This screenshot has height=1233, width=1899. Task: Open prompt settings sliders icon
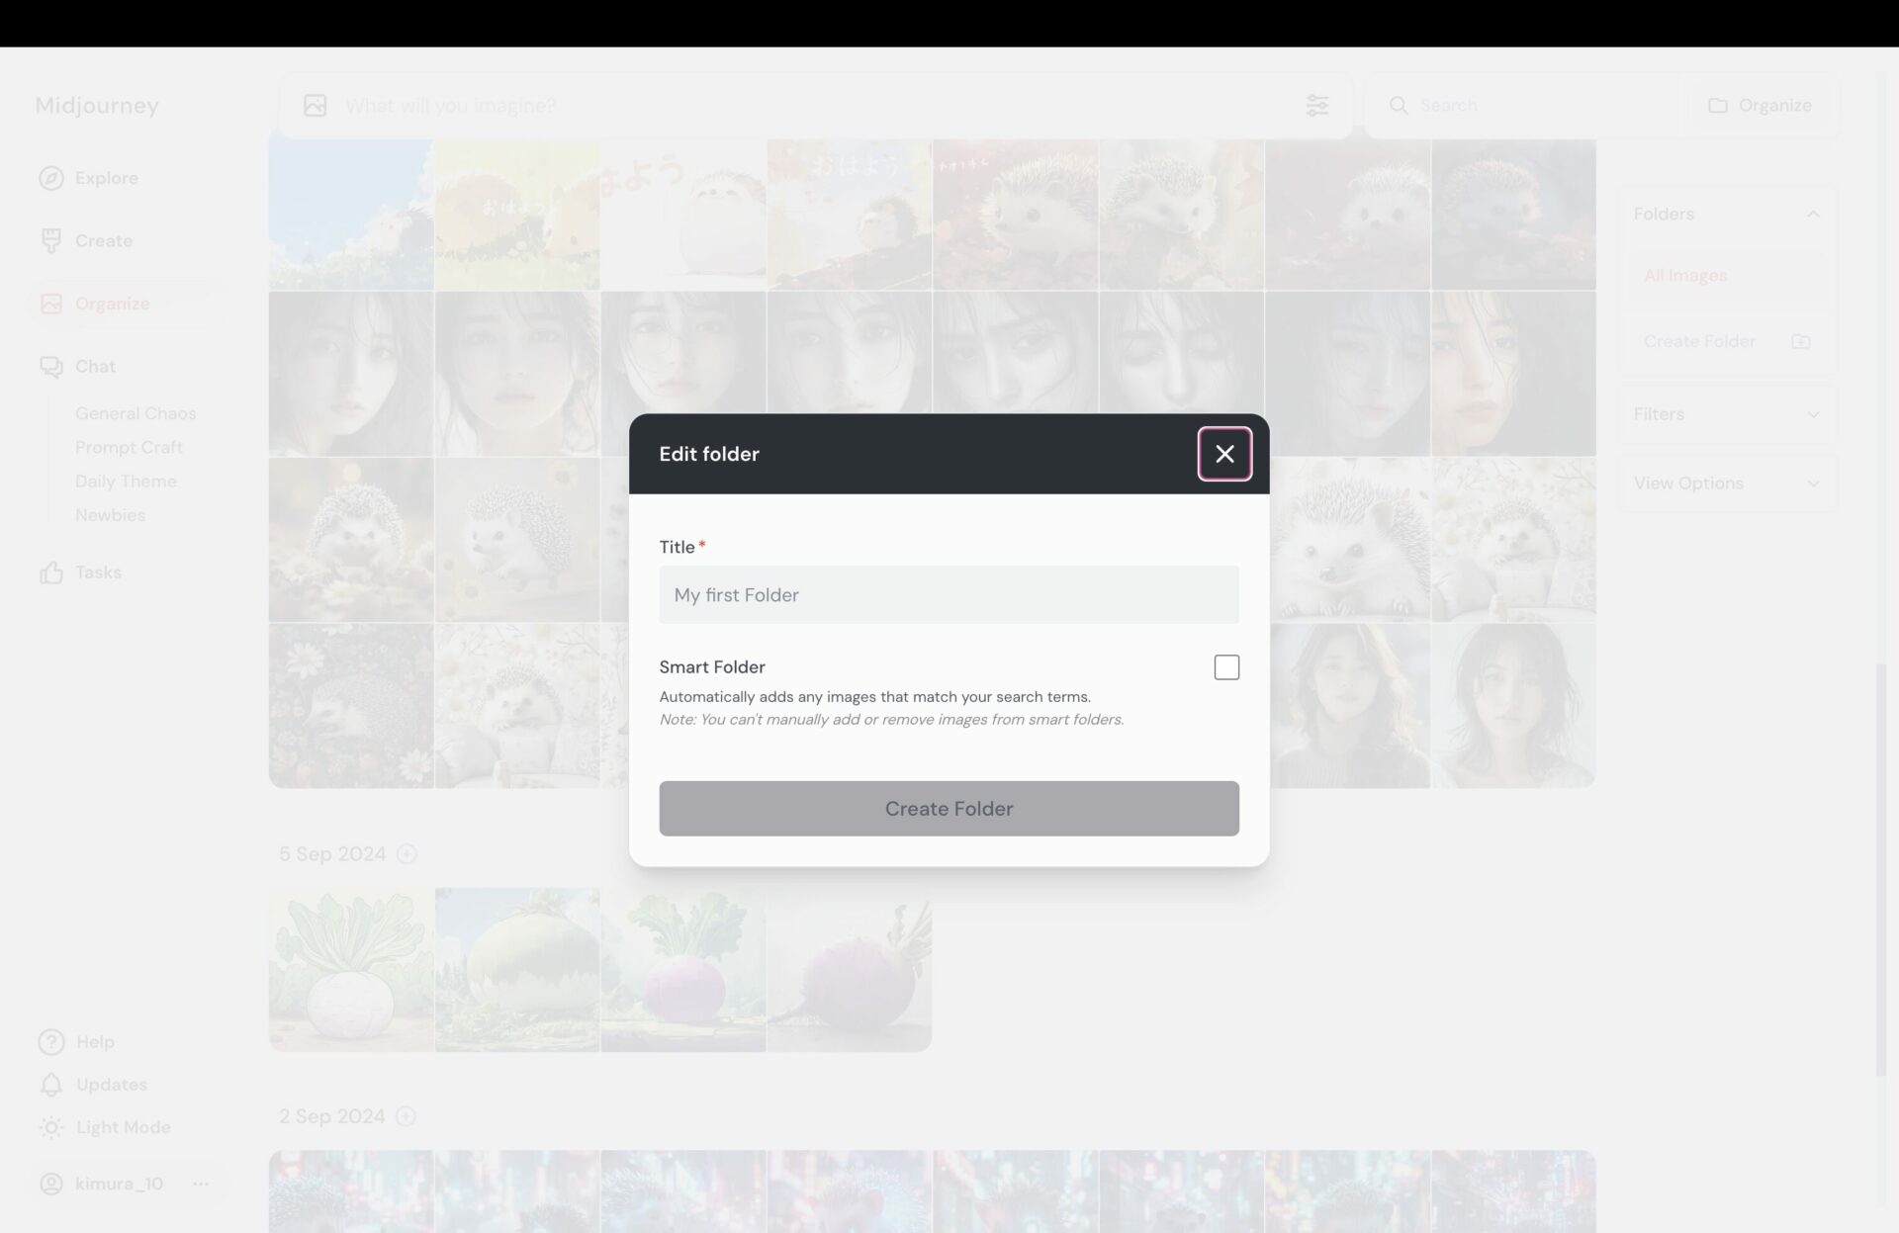pyautogui.click(x=1316, y=106)
